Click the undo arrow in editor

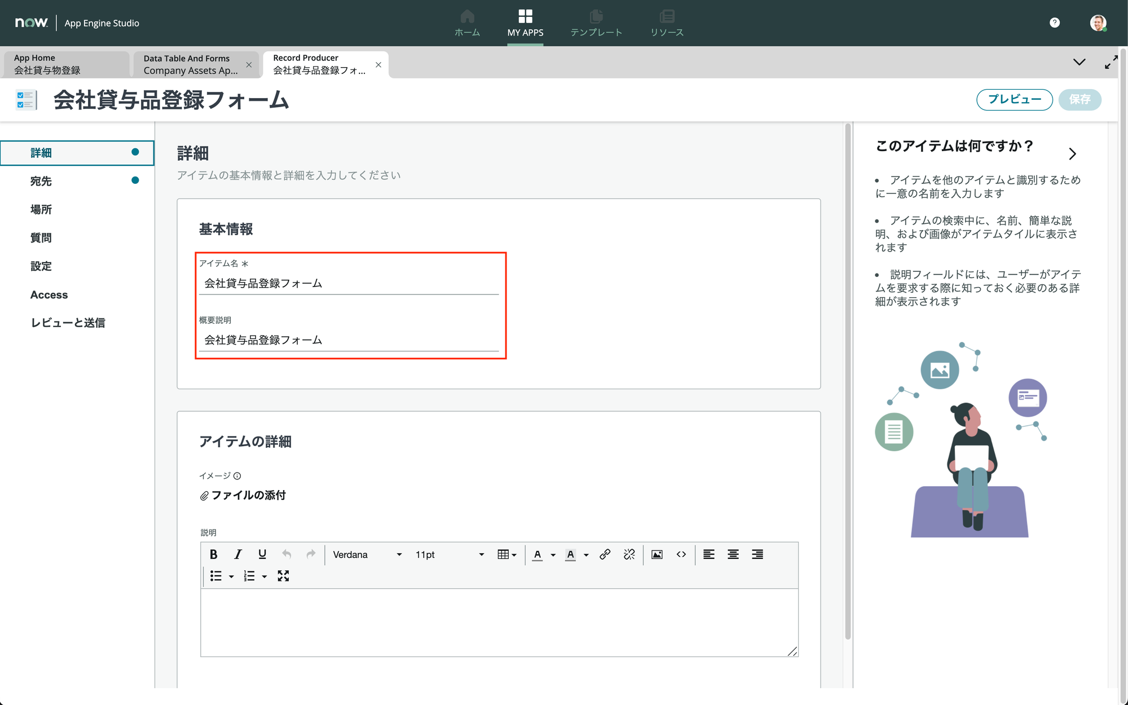click(287, 554)
